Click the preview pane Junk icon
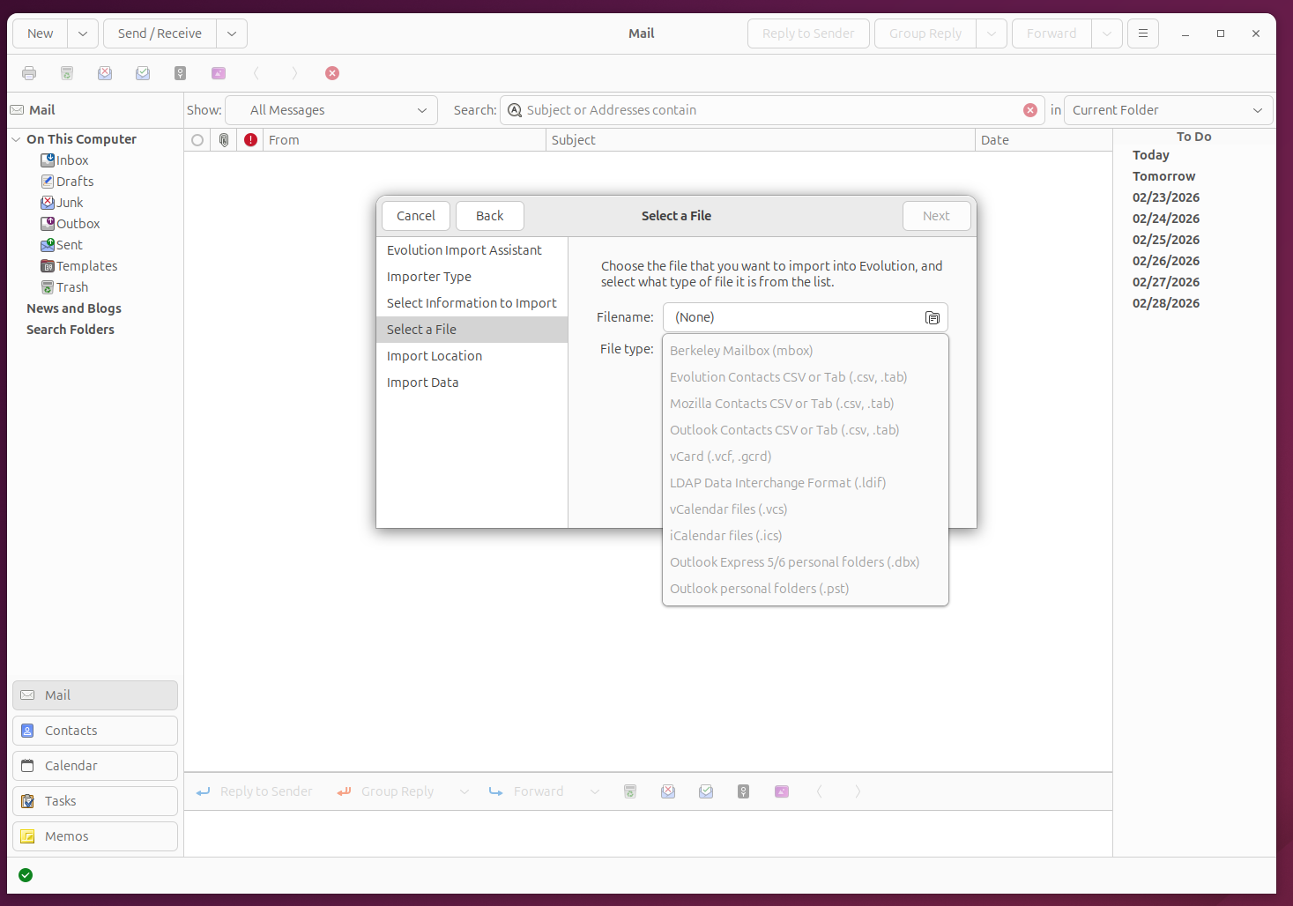This screenshot has height=906, width=1293. [668, 791]
